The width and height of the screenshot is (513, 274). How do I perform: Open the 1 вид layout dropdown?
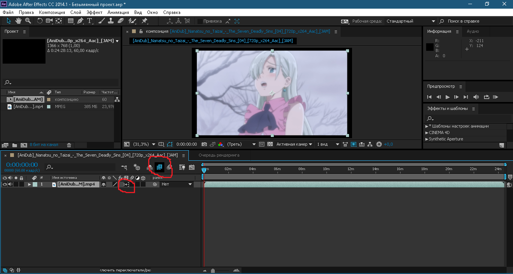328,144
